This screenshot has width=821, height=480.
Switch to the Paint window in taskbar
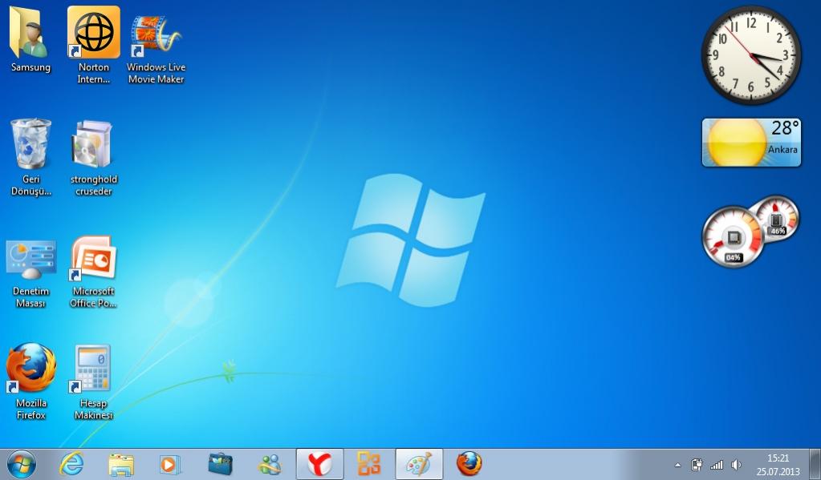coord(418,464)
